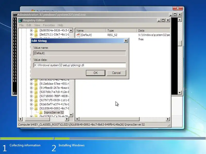Click the ab string icon beside (Default)
206x154 pixels.
(78, 35)
